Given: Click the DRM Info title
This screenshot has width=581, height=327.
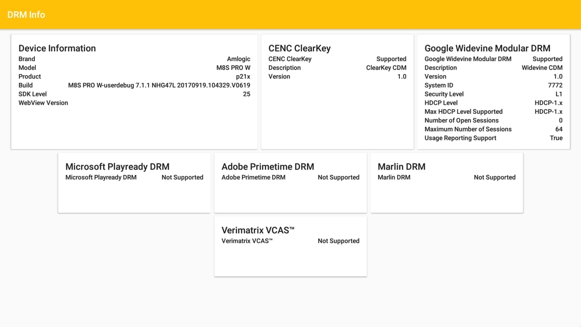Looking at the screenshot, I should 26,15.
